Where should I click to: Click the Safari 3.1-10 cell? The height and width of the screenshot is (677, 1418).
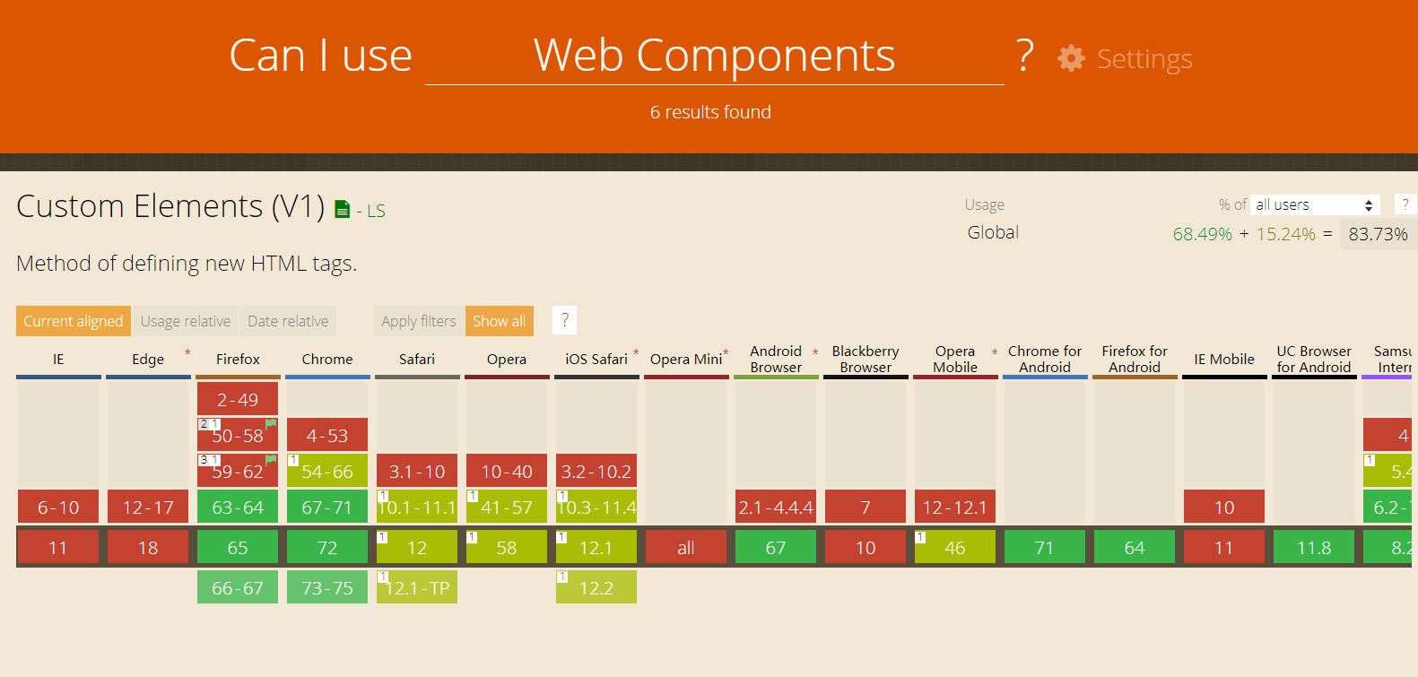click(417, 471)
